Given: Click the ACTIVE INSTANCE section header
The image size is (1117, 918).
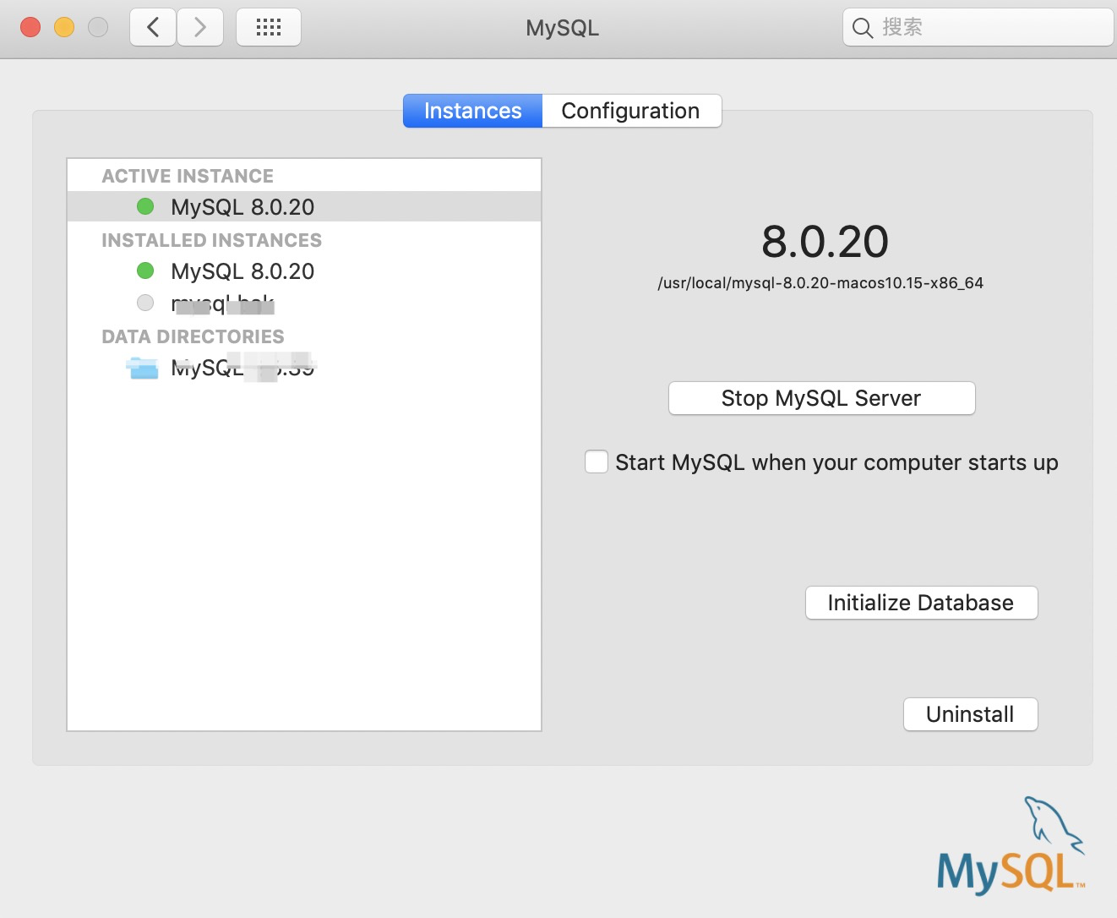Looking at the screenshot, I should pos(188,176).
